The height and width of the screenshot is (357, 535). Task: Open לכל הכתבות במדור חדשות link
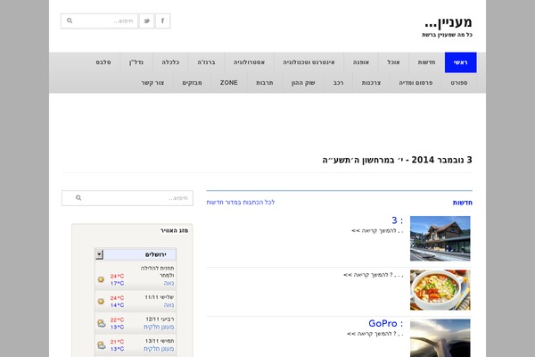(241, 203)
